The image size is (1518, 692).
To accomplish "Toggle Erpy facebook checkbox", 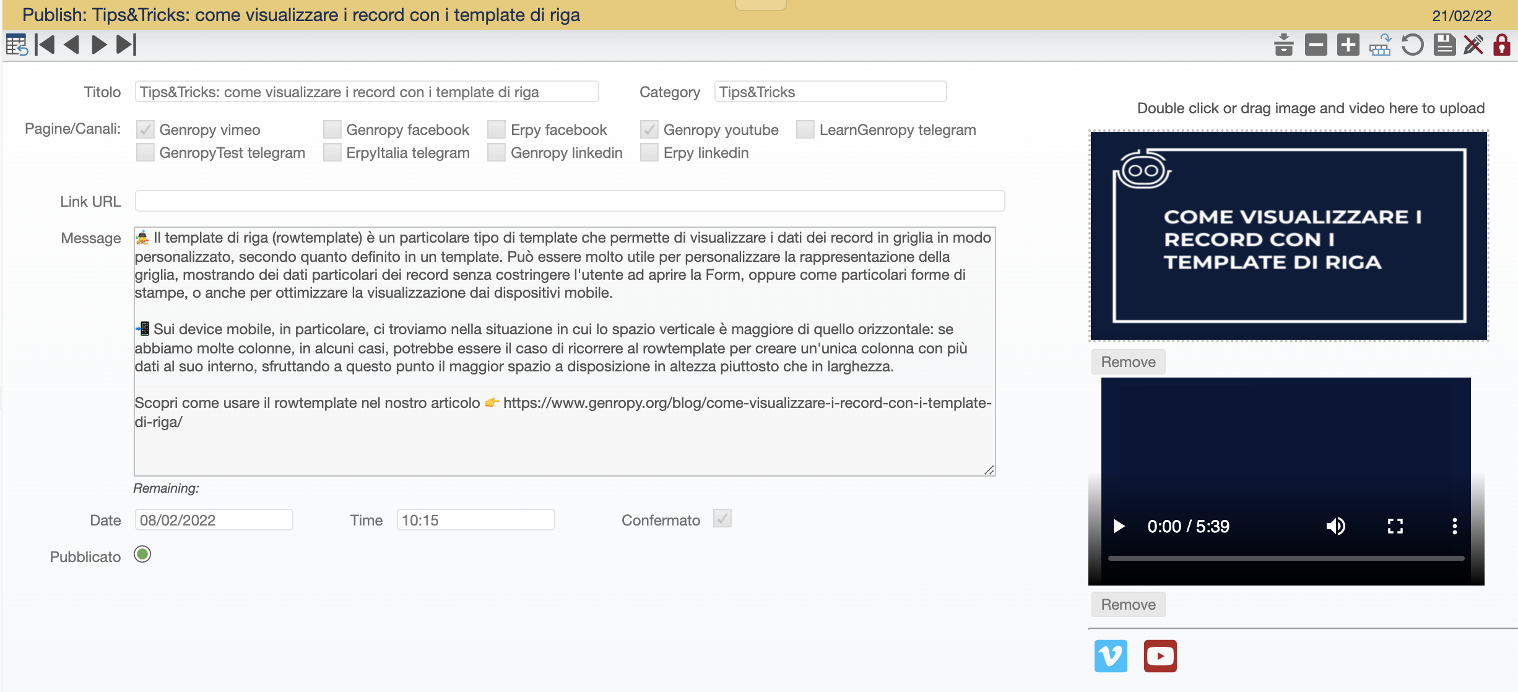I will point(497,129).
